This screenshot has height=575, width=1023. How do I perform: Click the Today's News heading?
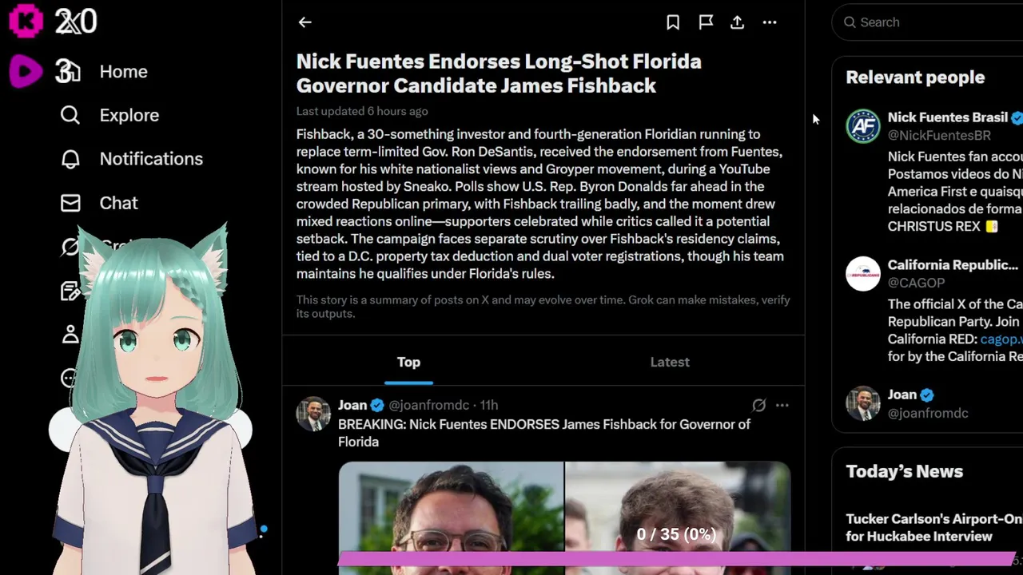[x=905, y=471]
